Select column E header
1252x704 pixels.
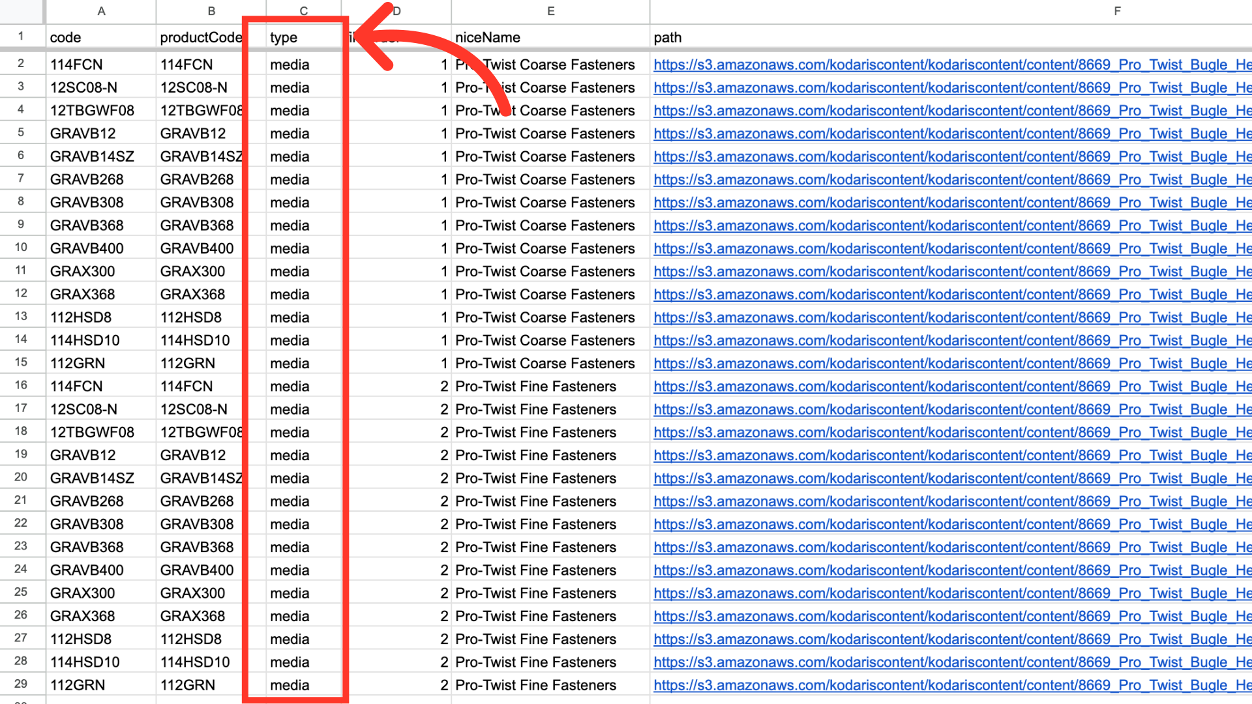tap(550, 11)
